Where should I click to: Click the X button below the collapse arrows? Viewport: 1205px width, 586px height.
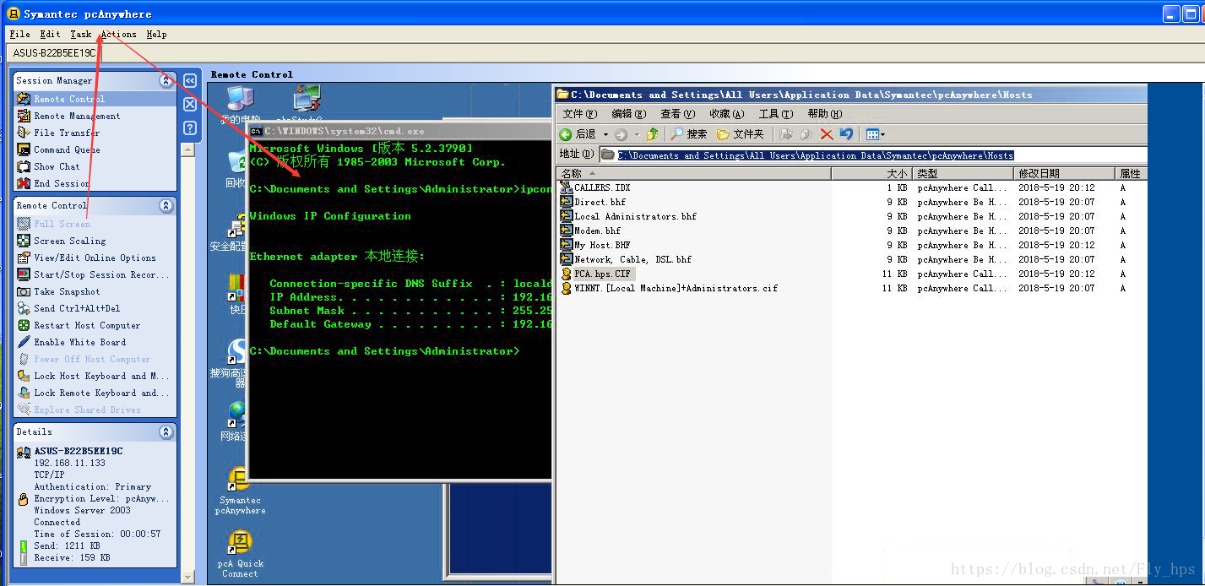[x=190, y=105]
